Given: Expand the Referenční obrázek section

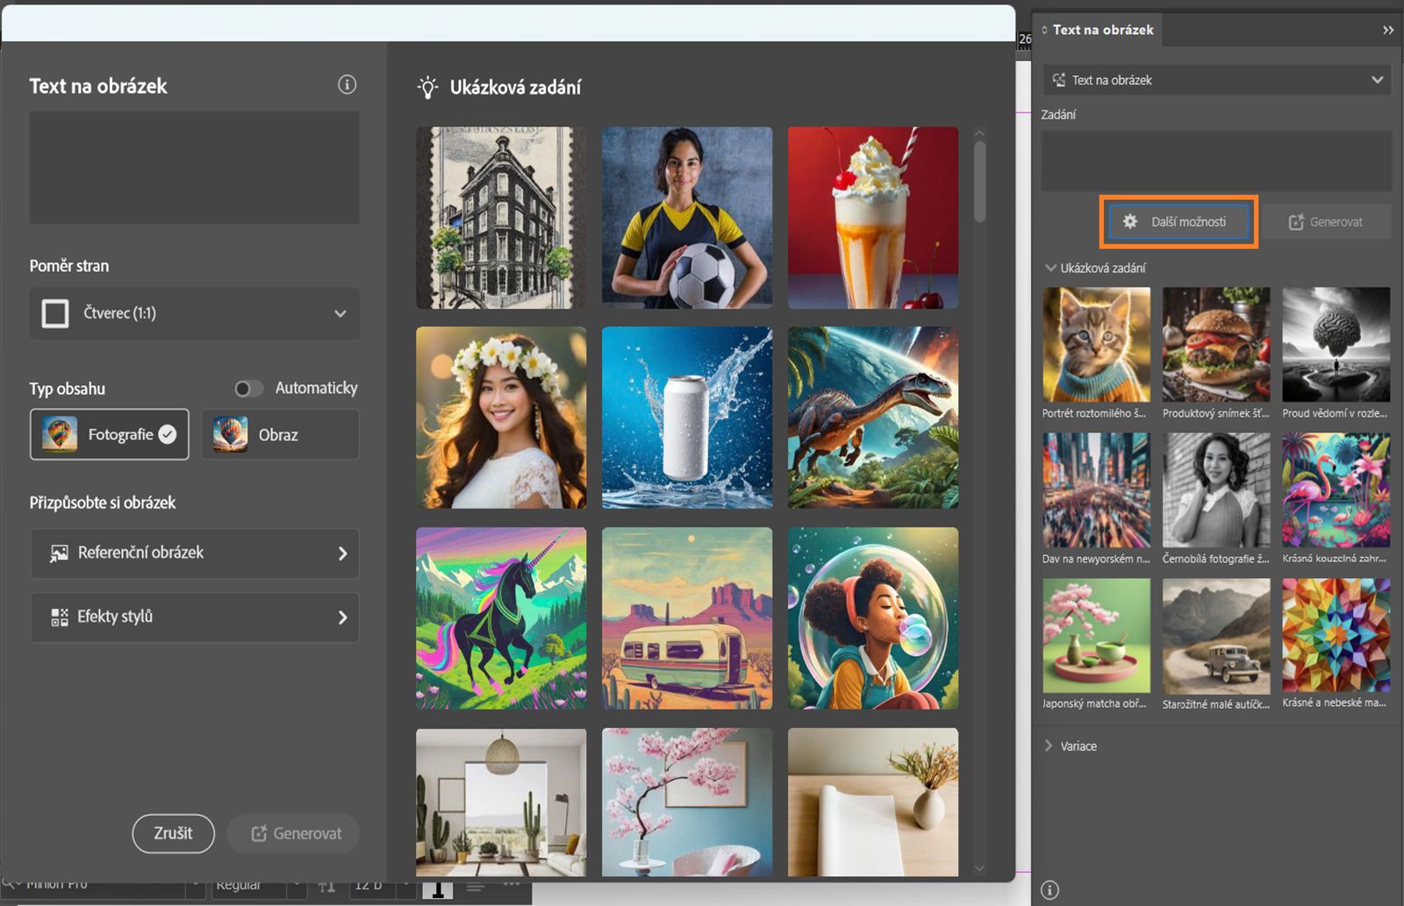Looking at the screenshot, I should 195,553.
